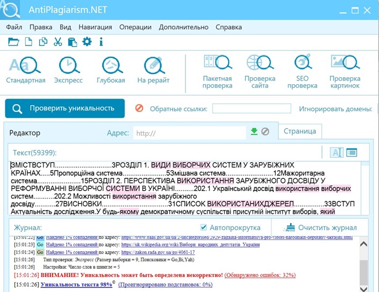Click Go badge on 15:01:23 row
The height and width of the screenshot is (292, 379).
click(x=40, y=245)
